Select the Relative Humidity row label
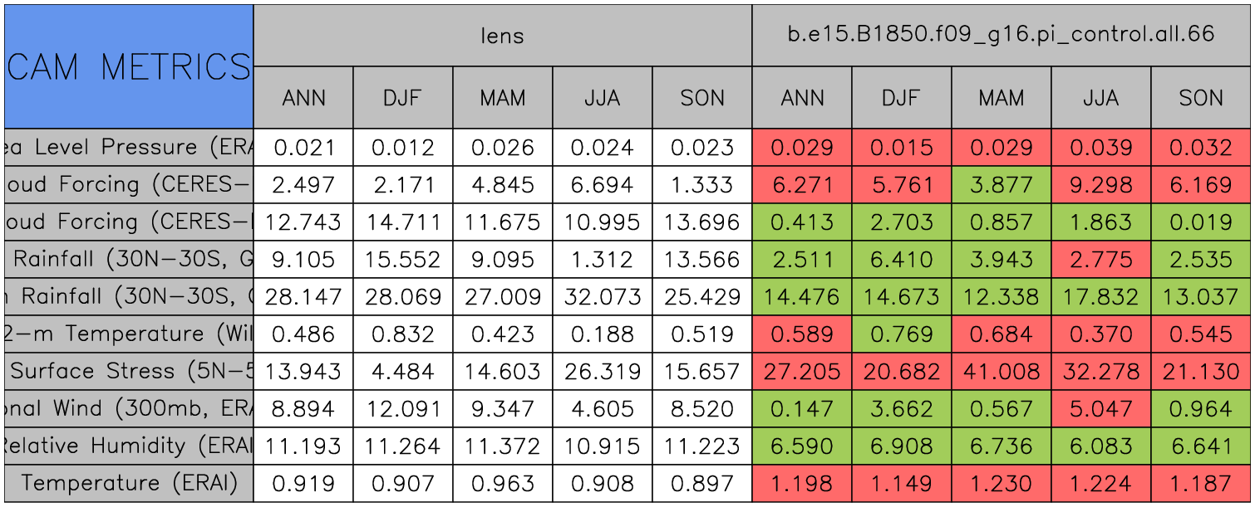The image size is (1255, 507). click(129, 446)
